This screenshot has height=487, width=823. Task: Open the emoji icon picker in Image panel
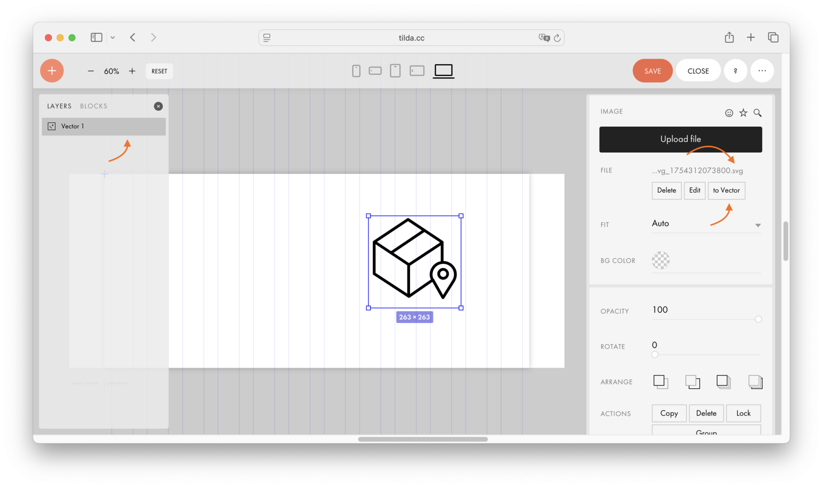729,113
